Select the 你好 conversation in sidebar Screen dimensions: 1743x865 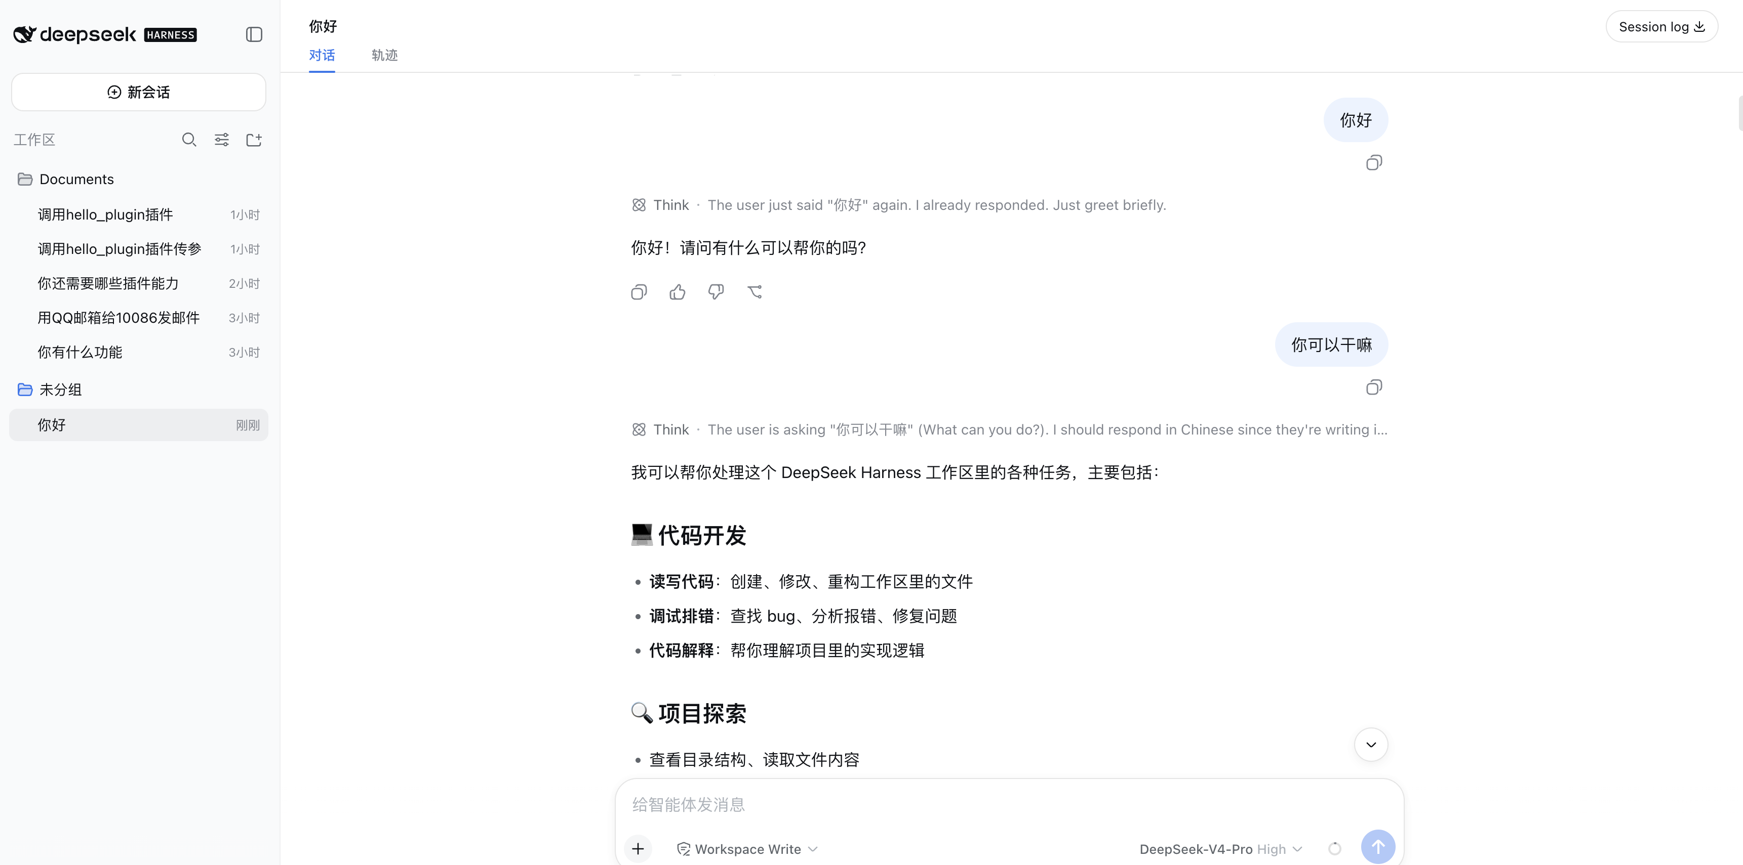pyautogui.click(x=139, y=425)
